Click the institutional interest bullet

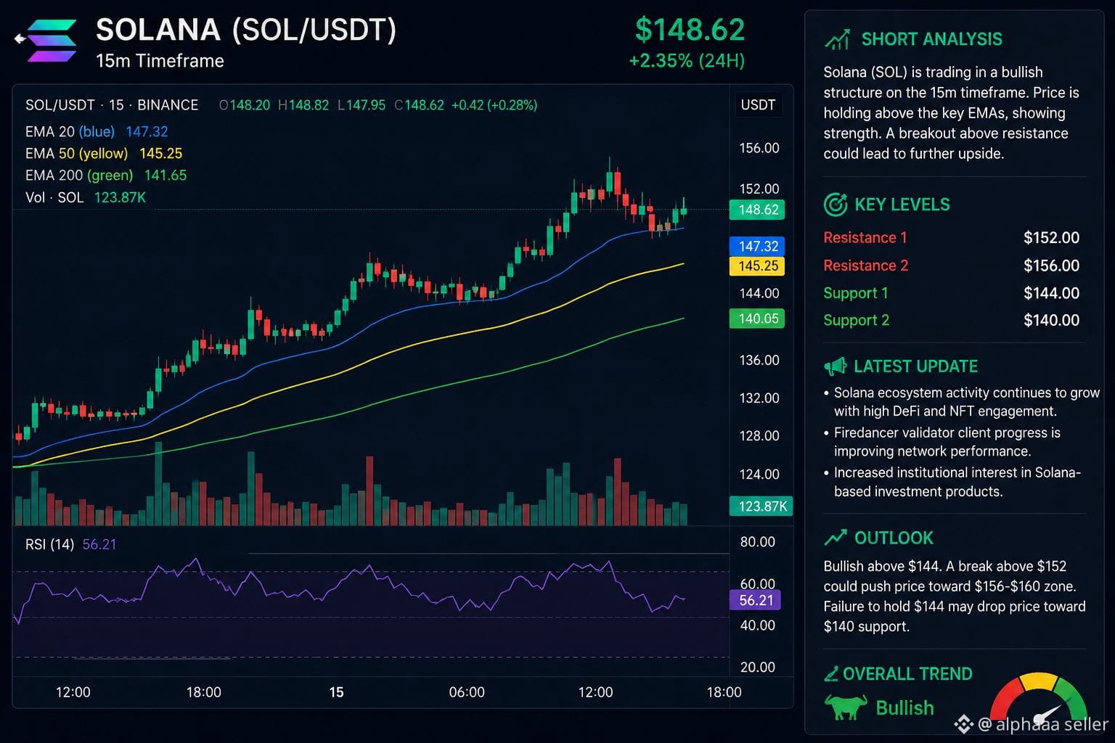(952, 482)
